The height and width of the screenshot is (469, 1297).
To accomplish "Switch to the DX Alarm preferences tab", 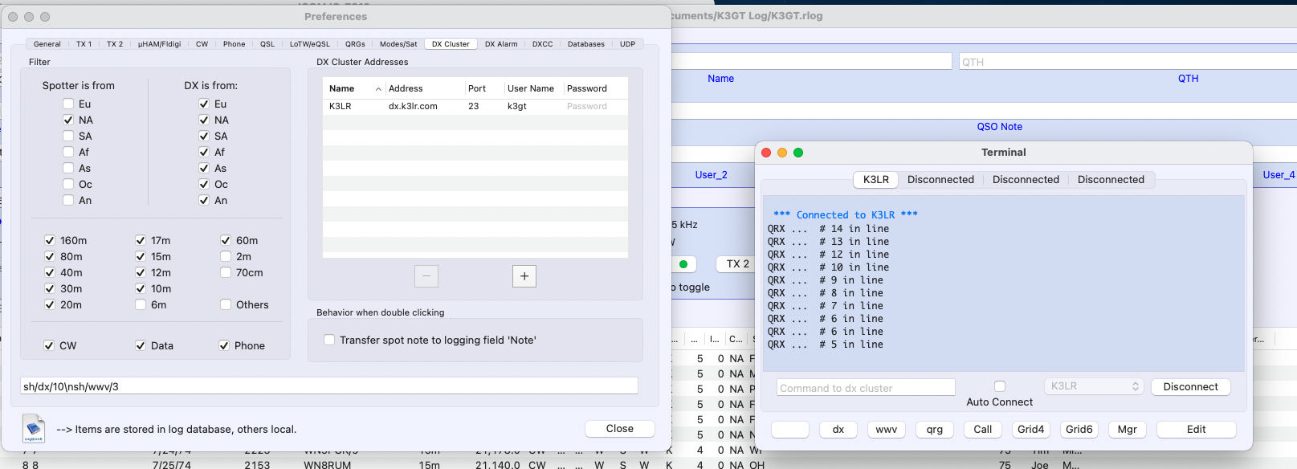I will [501, 44].
